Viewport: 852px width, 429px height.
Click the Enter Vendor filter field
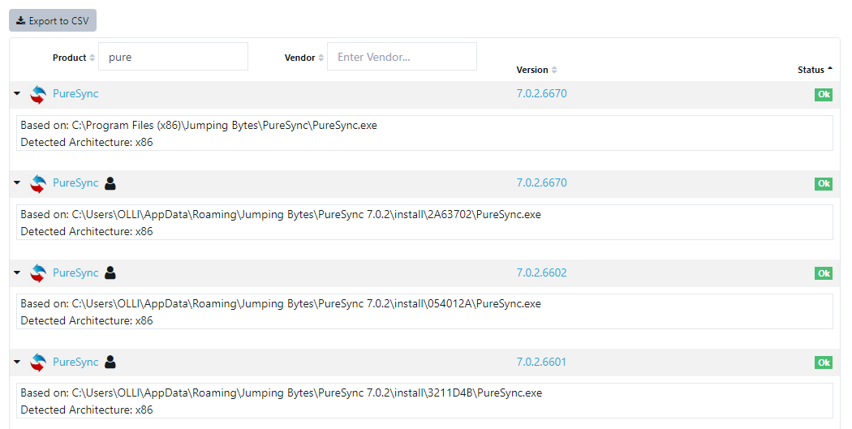click(x=402, y=57)
